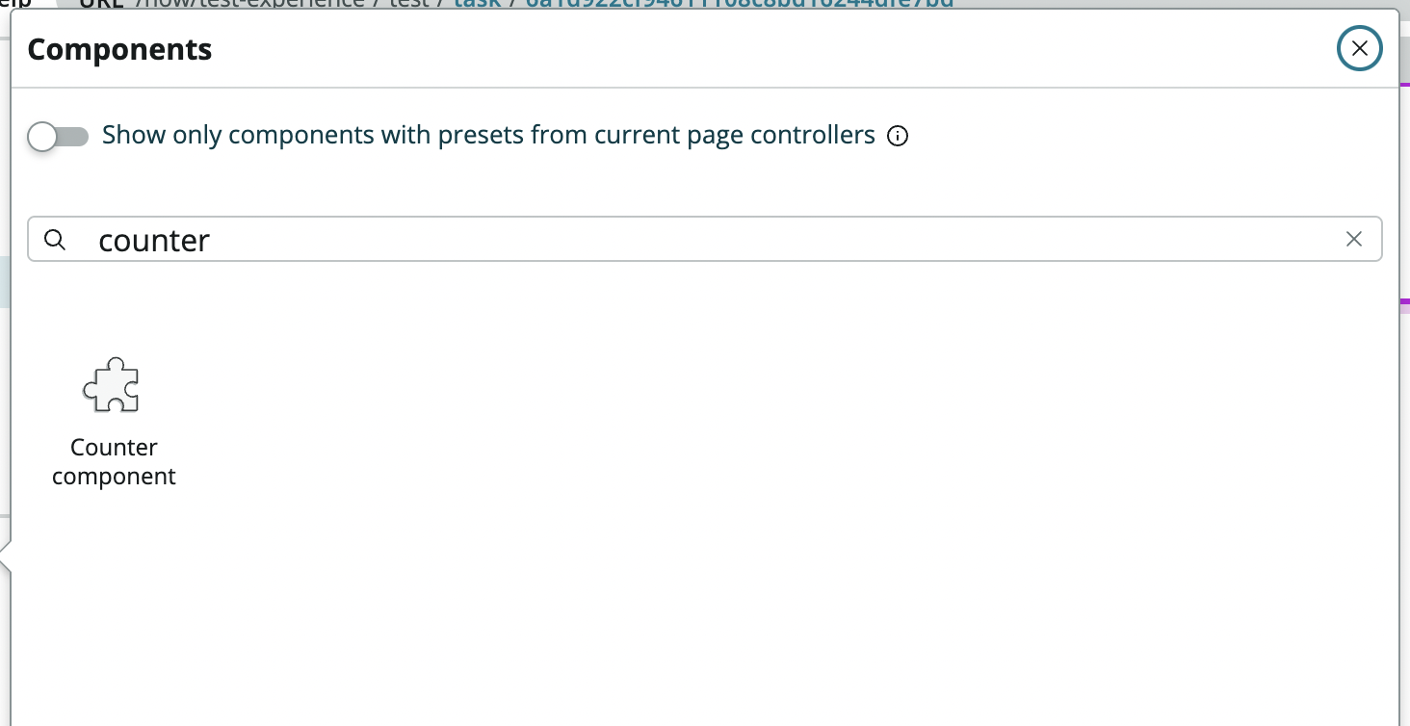This screenshot has width=1410, height=726.
Task: Clear the component search text
Action: (x=1354, y=240)
